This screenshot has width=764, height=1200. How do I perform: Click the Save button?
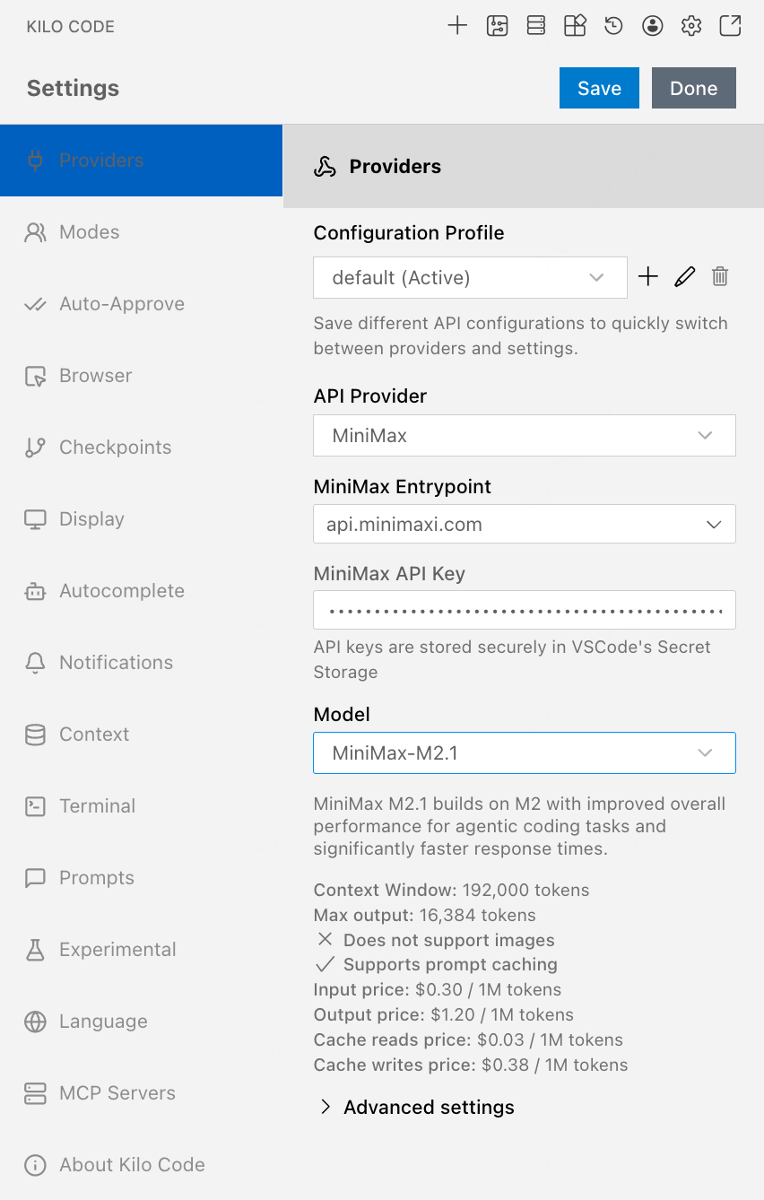599,88
